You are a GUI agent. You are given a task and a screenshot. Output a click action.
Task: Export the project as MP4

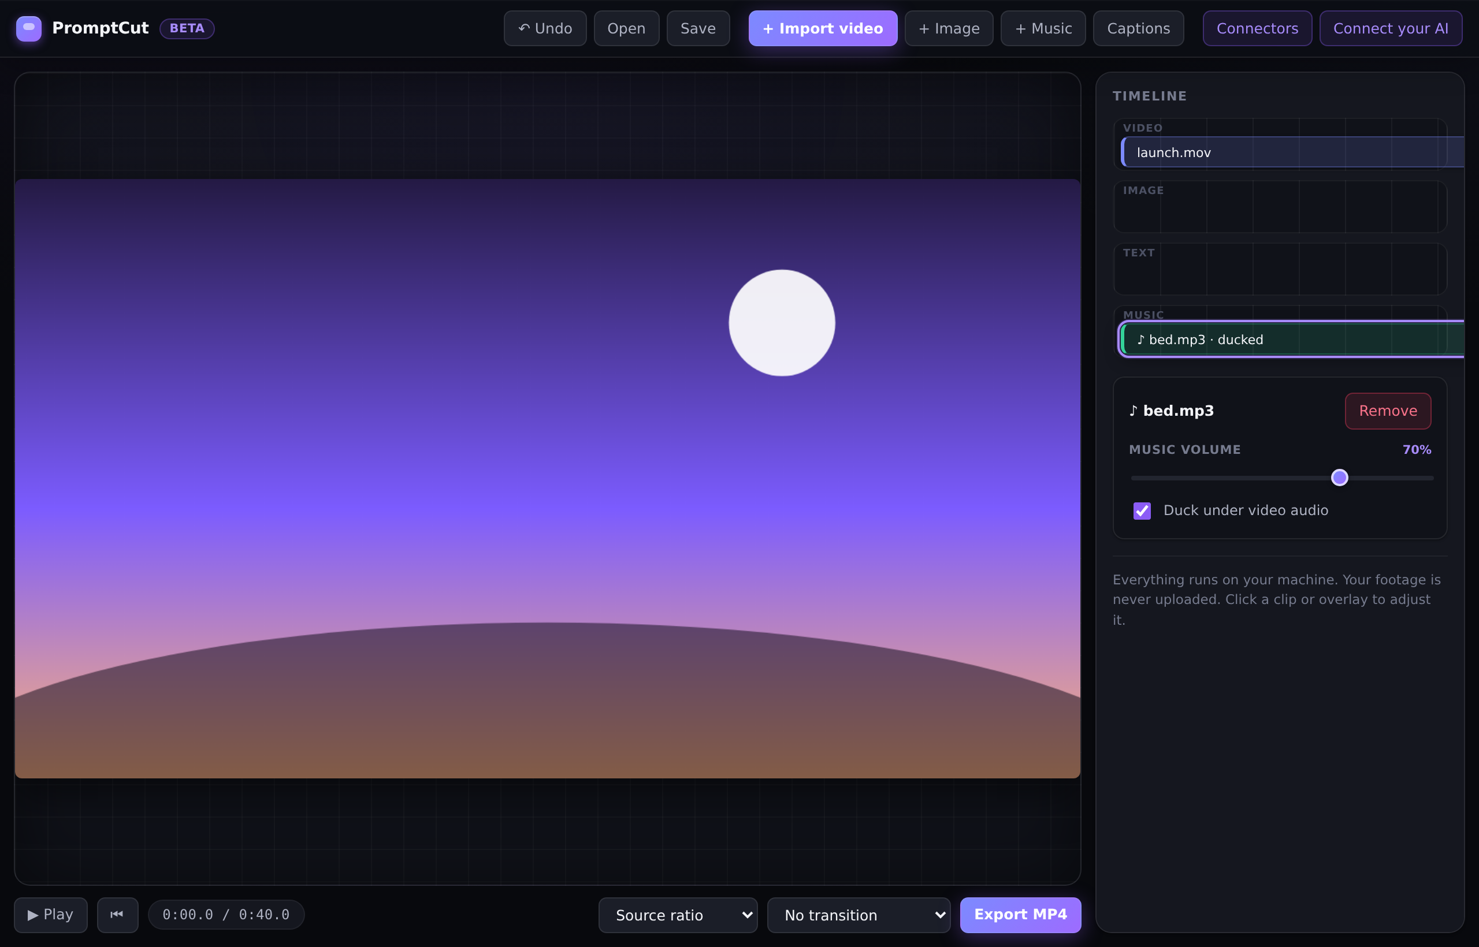[1021, 915]
